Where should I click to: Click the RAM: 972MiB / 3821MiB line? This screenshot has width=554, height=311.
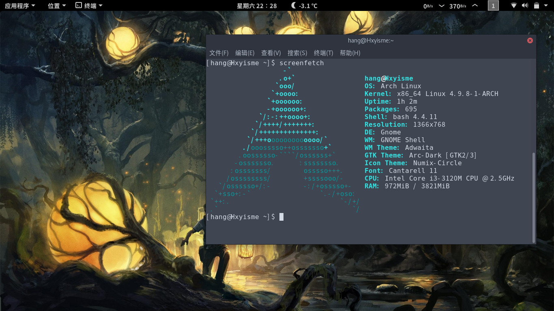pyautogui.click(x=407, y=186)
